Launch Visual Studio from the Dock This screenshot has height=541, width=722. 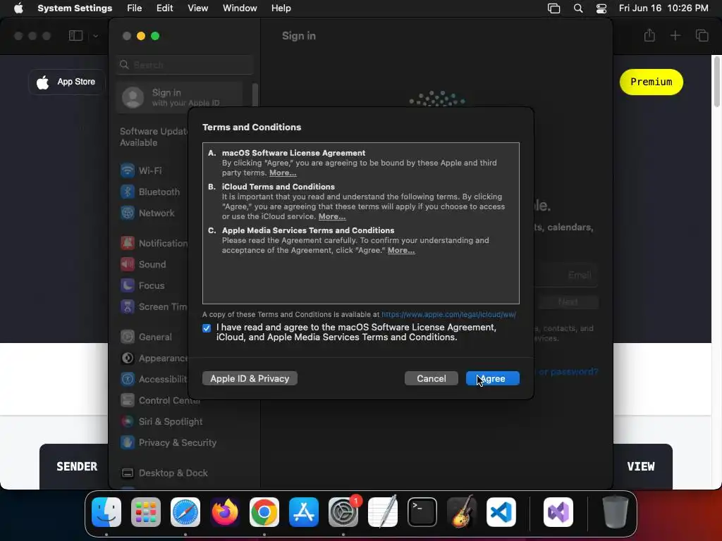[x=558, y=511]
